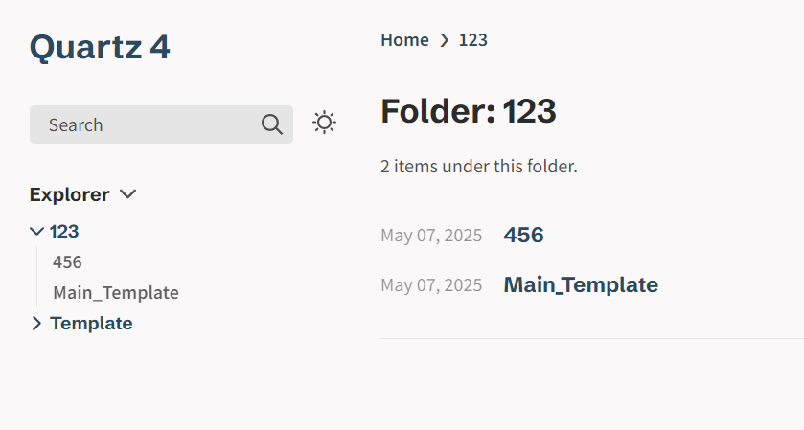Image resolution: width=804 pixels, height=430 pixels.
Task: Click the breadcrumb chevron separator
Action: click(x=444, y=40)
